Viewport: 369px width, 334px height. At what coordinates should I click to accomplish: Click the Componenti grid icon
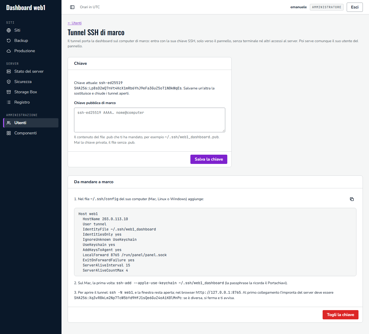[x=9, y=133]
